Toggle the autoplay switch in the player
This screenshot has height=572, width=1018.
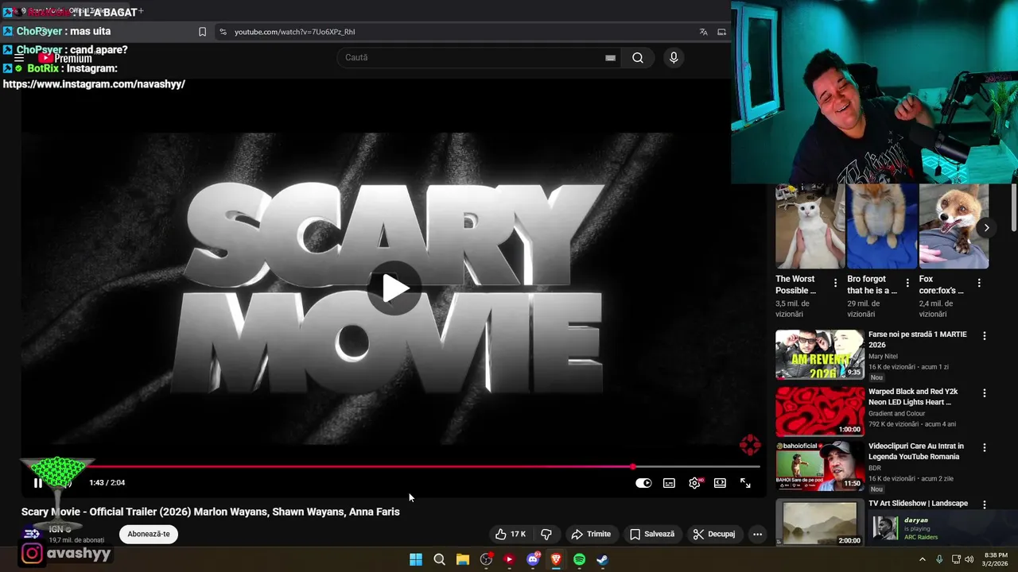(643, 483)
